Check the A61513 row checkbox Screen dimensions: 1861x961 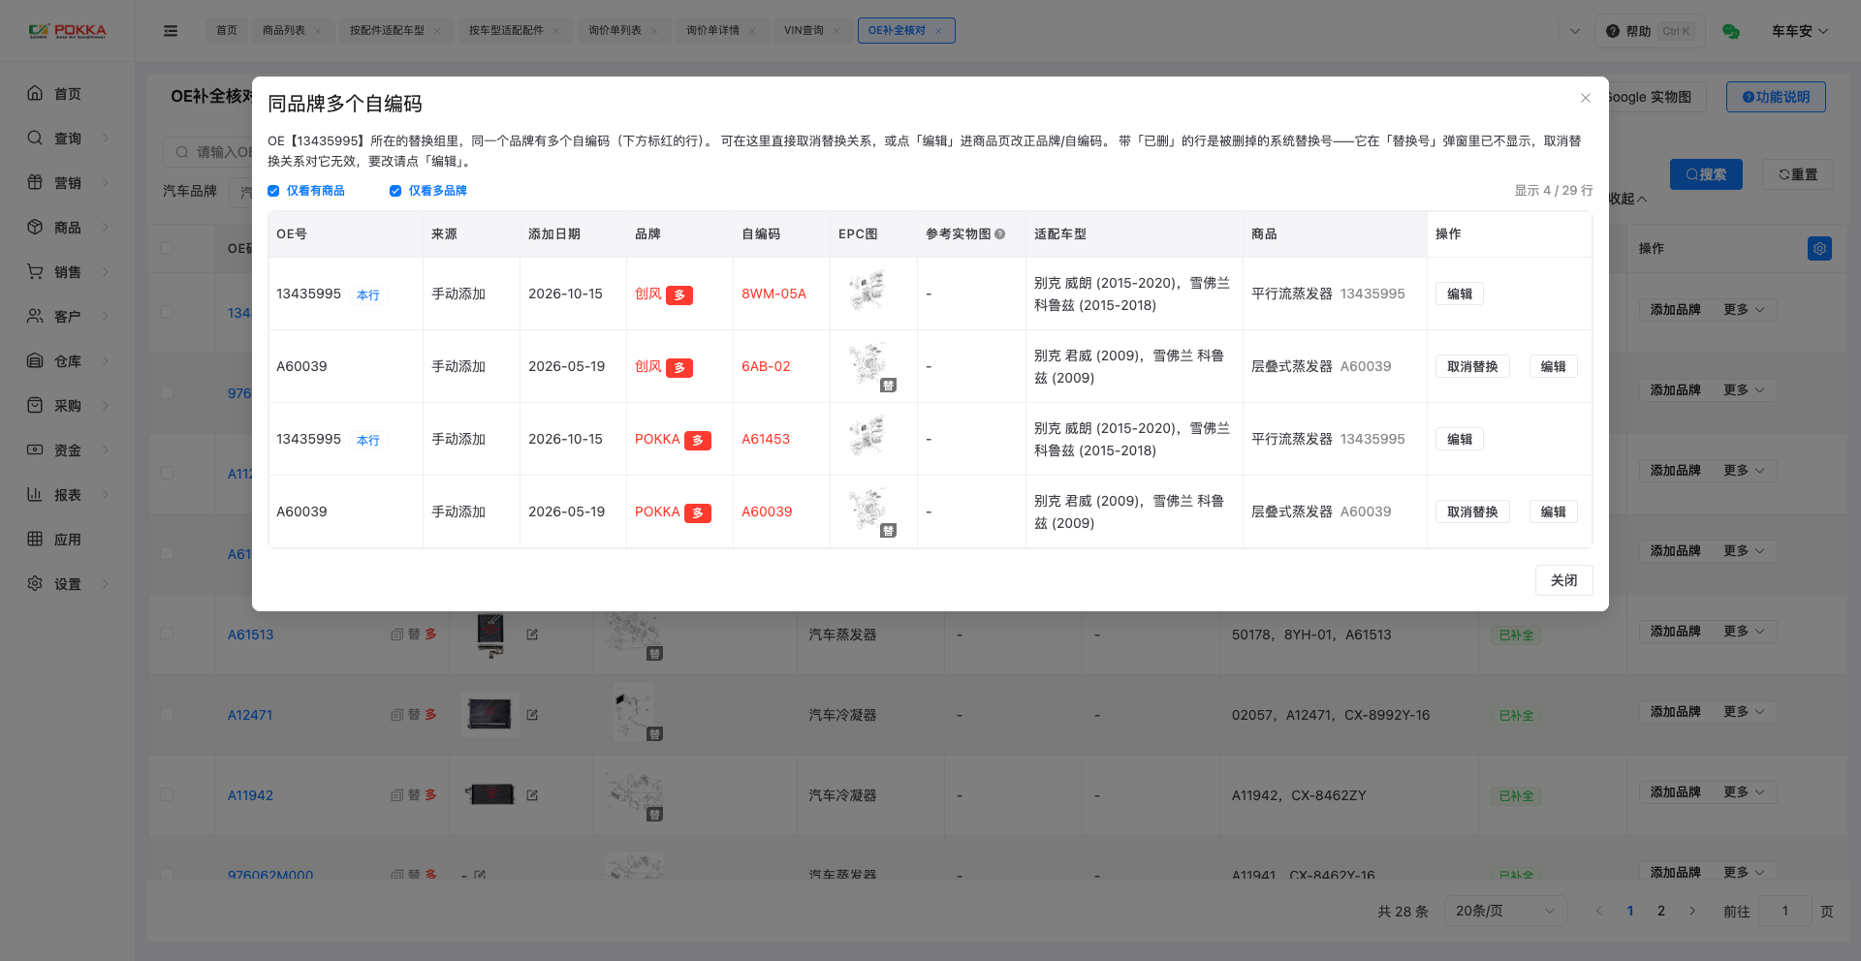pyautogui.click(x=167, y=634)
